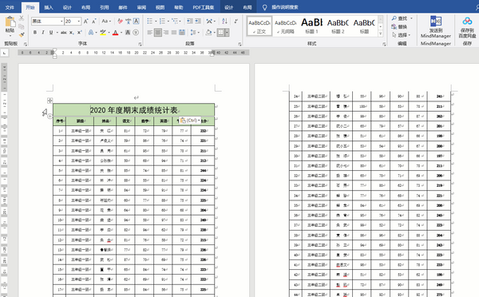This screenshot has width=479, height=297.
Task: Expand the numbering list dropdown arrow
Action: point(168,21)
